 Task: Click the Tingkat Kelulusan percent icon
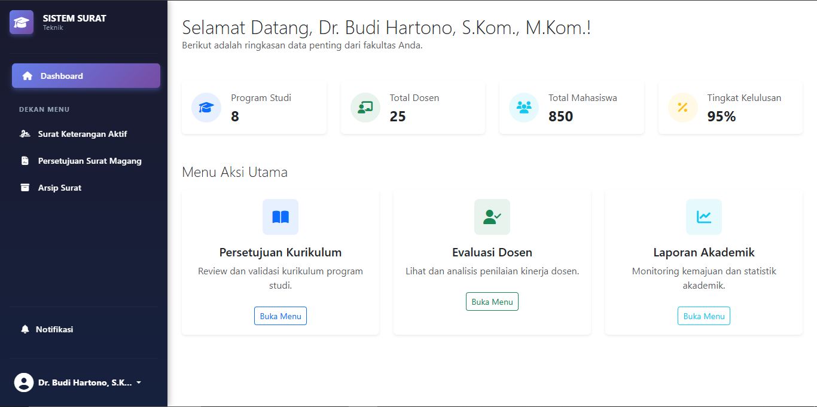(682, 108)
